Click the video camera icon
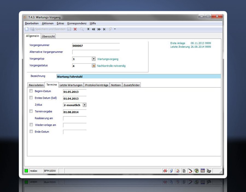The width and height of the screenshot is (246, 192). 209,171
